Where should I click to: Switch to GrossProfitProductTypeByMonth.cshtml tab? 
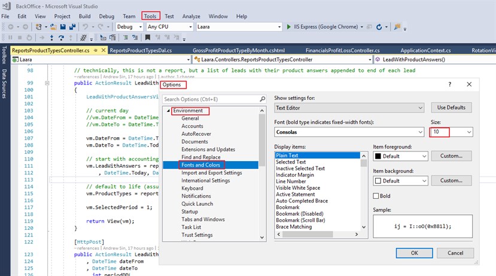[239, 50]
